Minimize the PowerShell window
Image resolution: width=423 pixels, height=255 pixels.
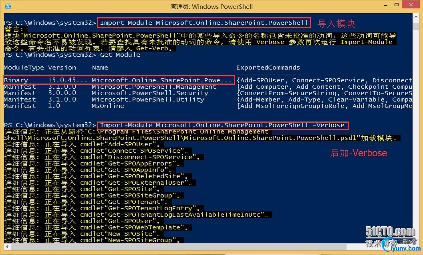point(386,5)
